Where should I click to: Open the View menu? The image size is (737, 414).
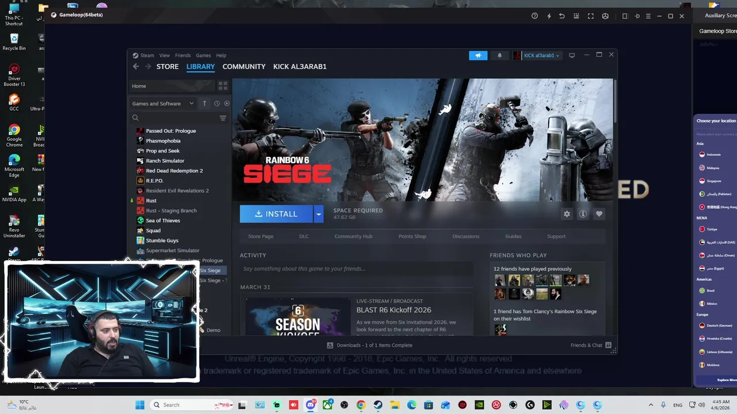click(x=165, y=55)
